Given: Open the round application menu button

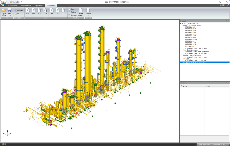Looking at the screenshot, I should [3, 3].
